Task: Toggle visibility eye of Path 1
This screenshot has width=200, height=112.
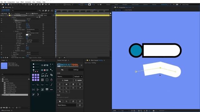Action: tap(1, 21)
